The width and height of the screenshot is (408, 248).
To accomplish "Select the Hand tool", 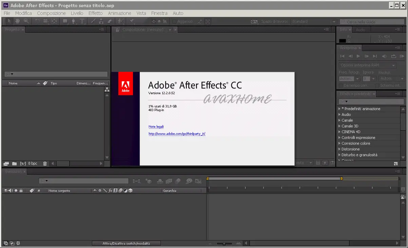I will 17,21.
